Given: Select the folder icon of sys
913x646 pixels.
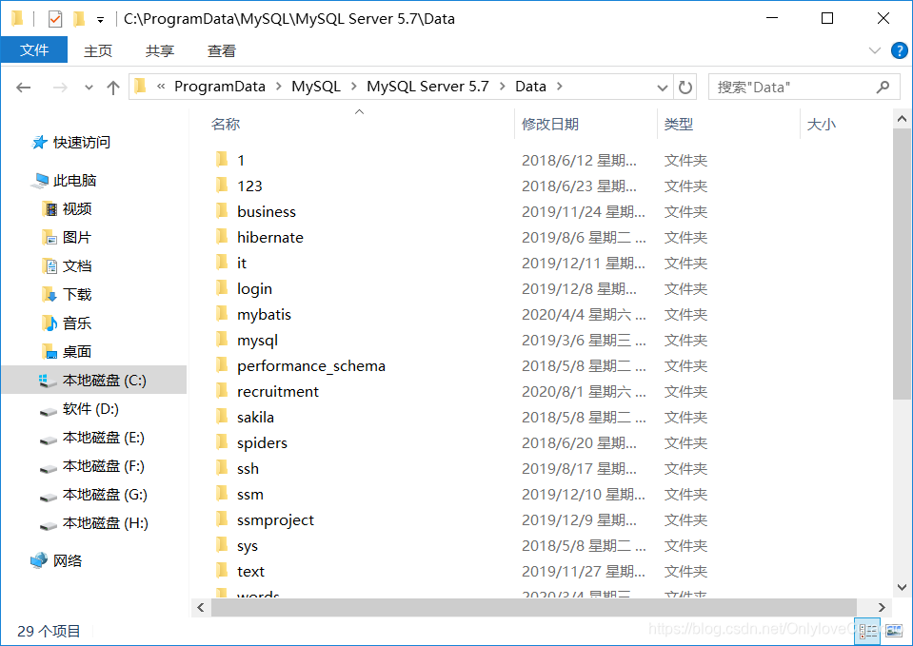Looking at the screenshot, I should pos(222,544).
